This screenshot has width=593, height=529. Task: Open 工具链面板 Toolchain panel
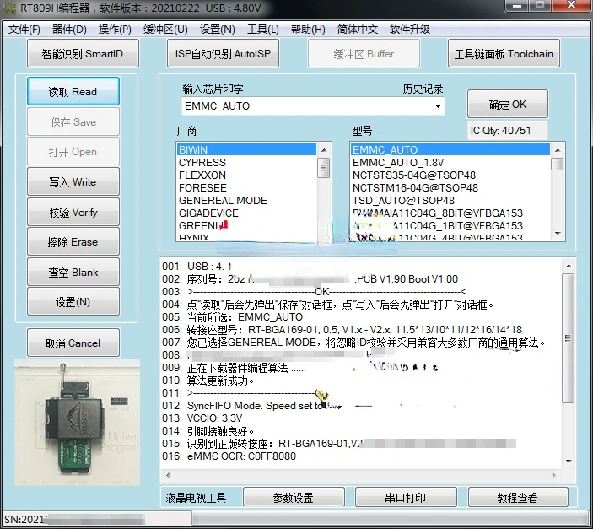[x=504, y=53]
